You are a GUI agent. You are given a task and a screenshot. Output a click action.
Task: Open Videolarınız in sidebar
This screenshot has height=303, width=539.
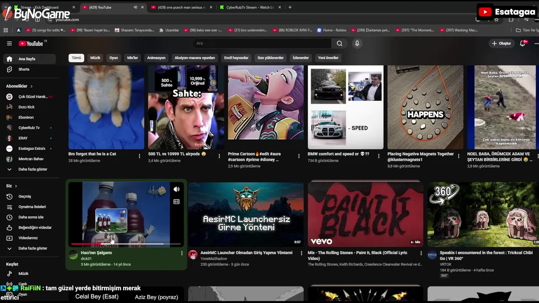click(x=29, y=238)
